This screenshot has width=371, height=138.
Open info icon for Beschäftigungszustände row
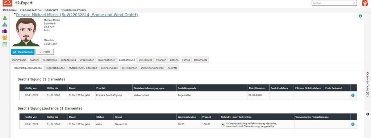(x=353, y=124)
